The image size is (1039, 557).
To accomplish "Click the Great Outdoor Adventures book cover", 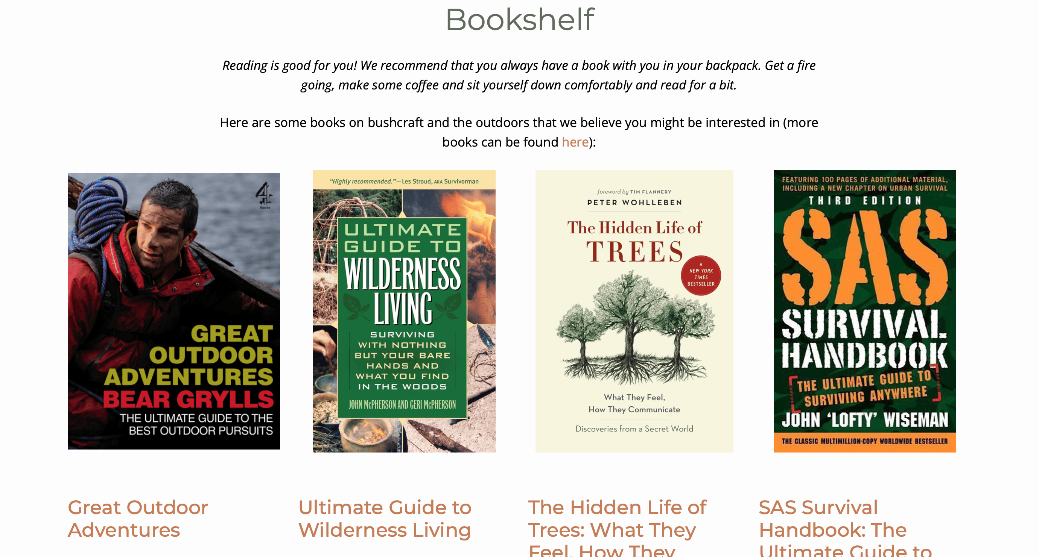I will 174,311.
